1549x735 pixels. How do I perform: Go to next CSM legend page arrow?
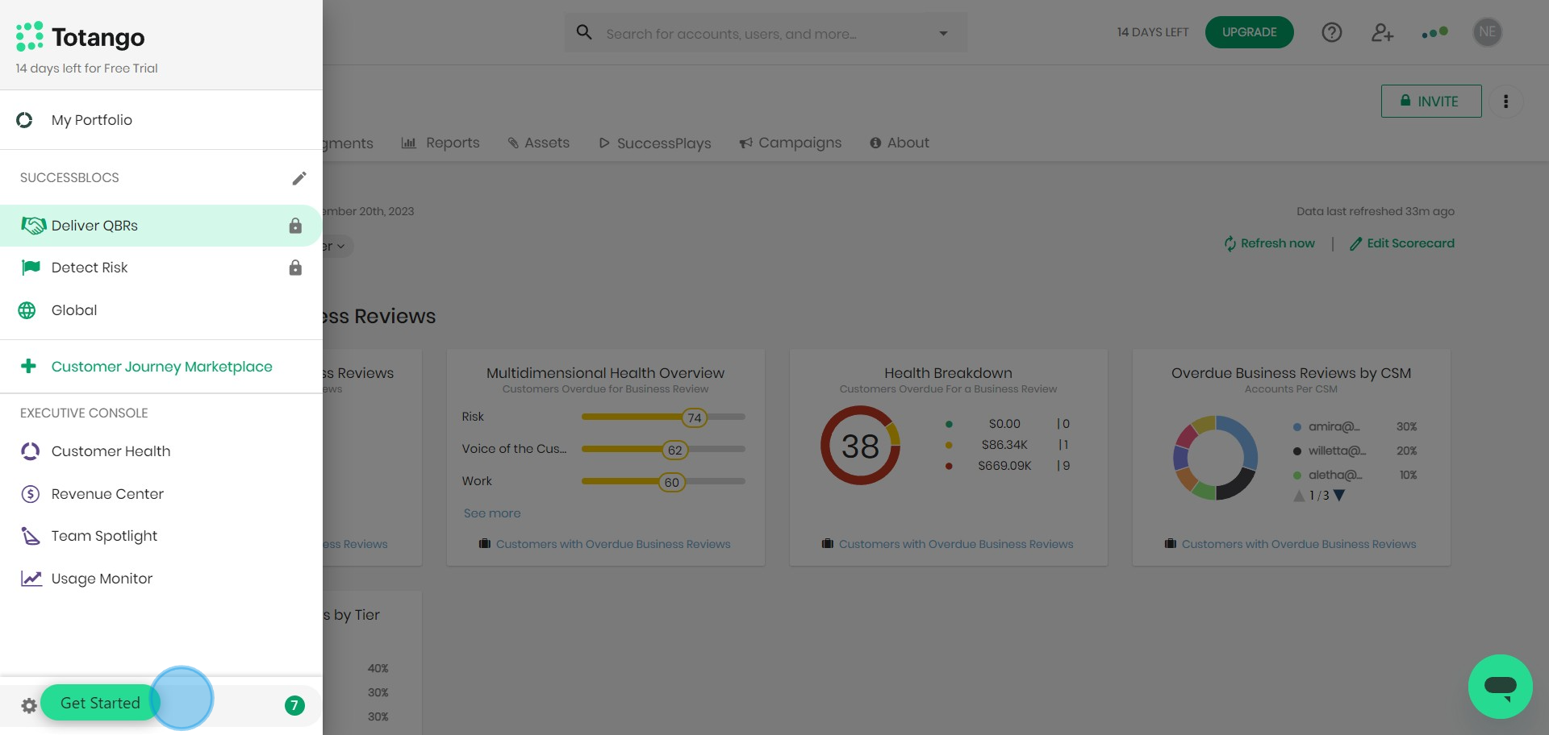coord(1339,496)
